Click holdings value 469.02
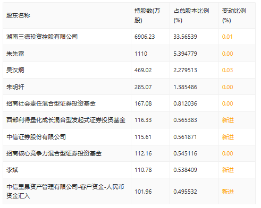261x208 pixels. (x=143, y=70)
